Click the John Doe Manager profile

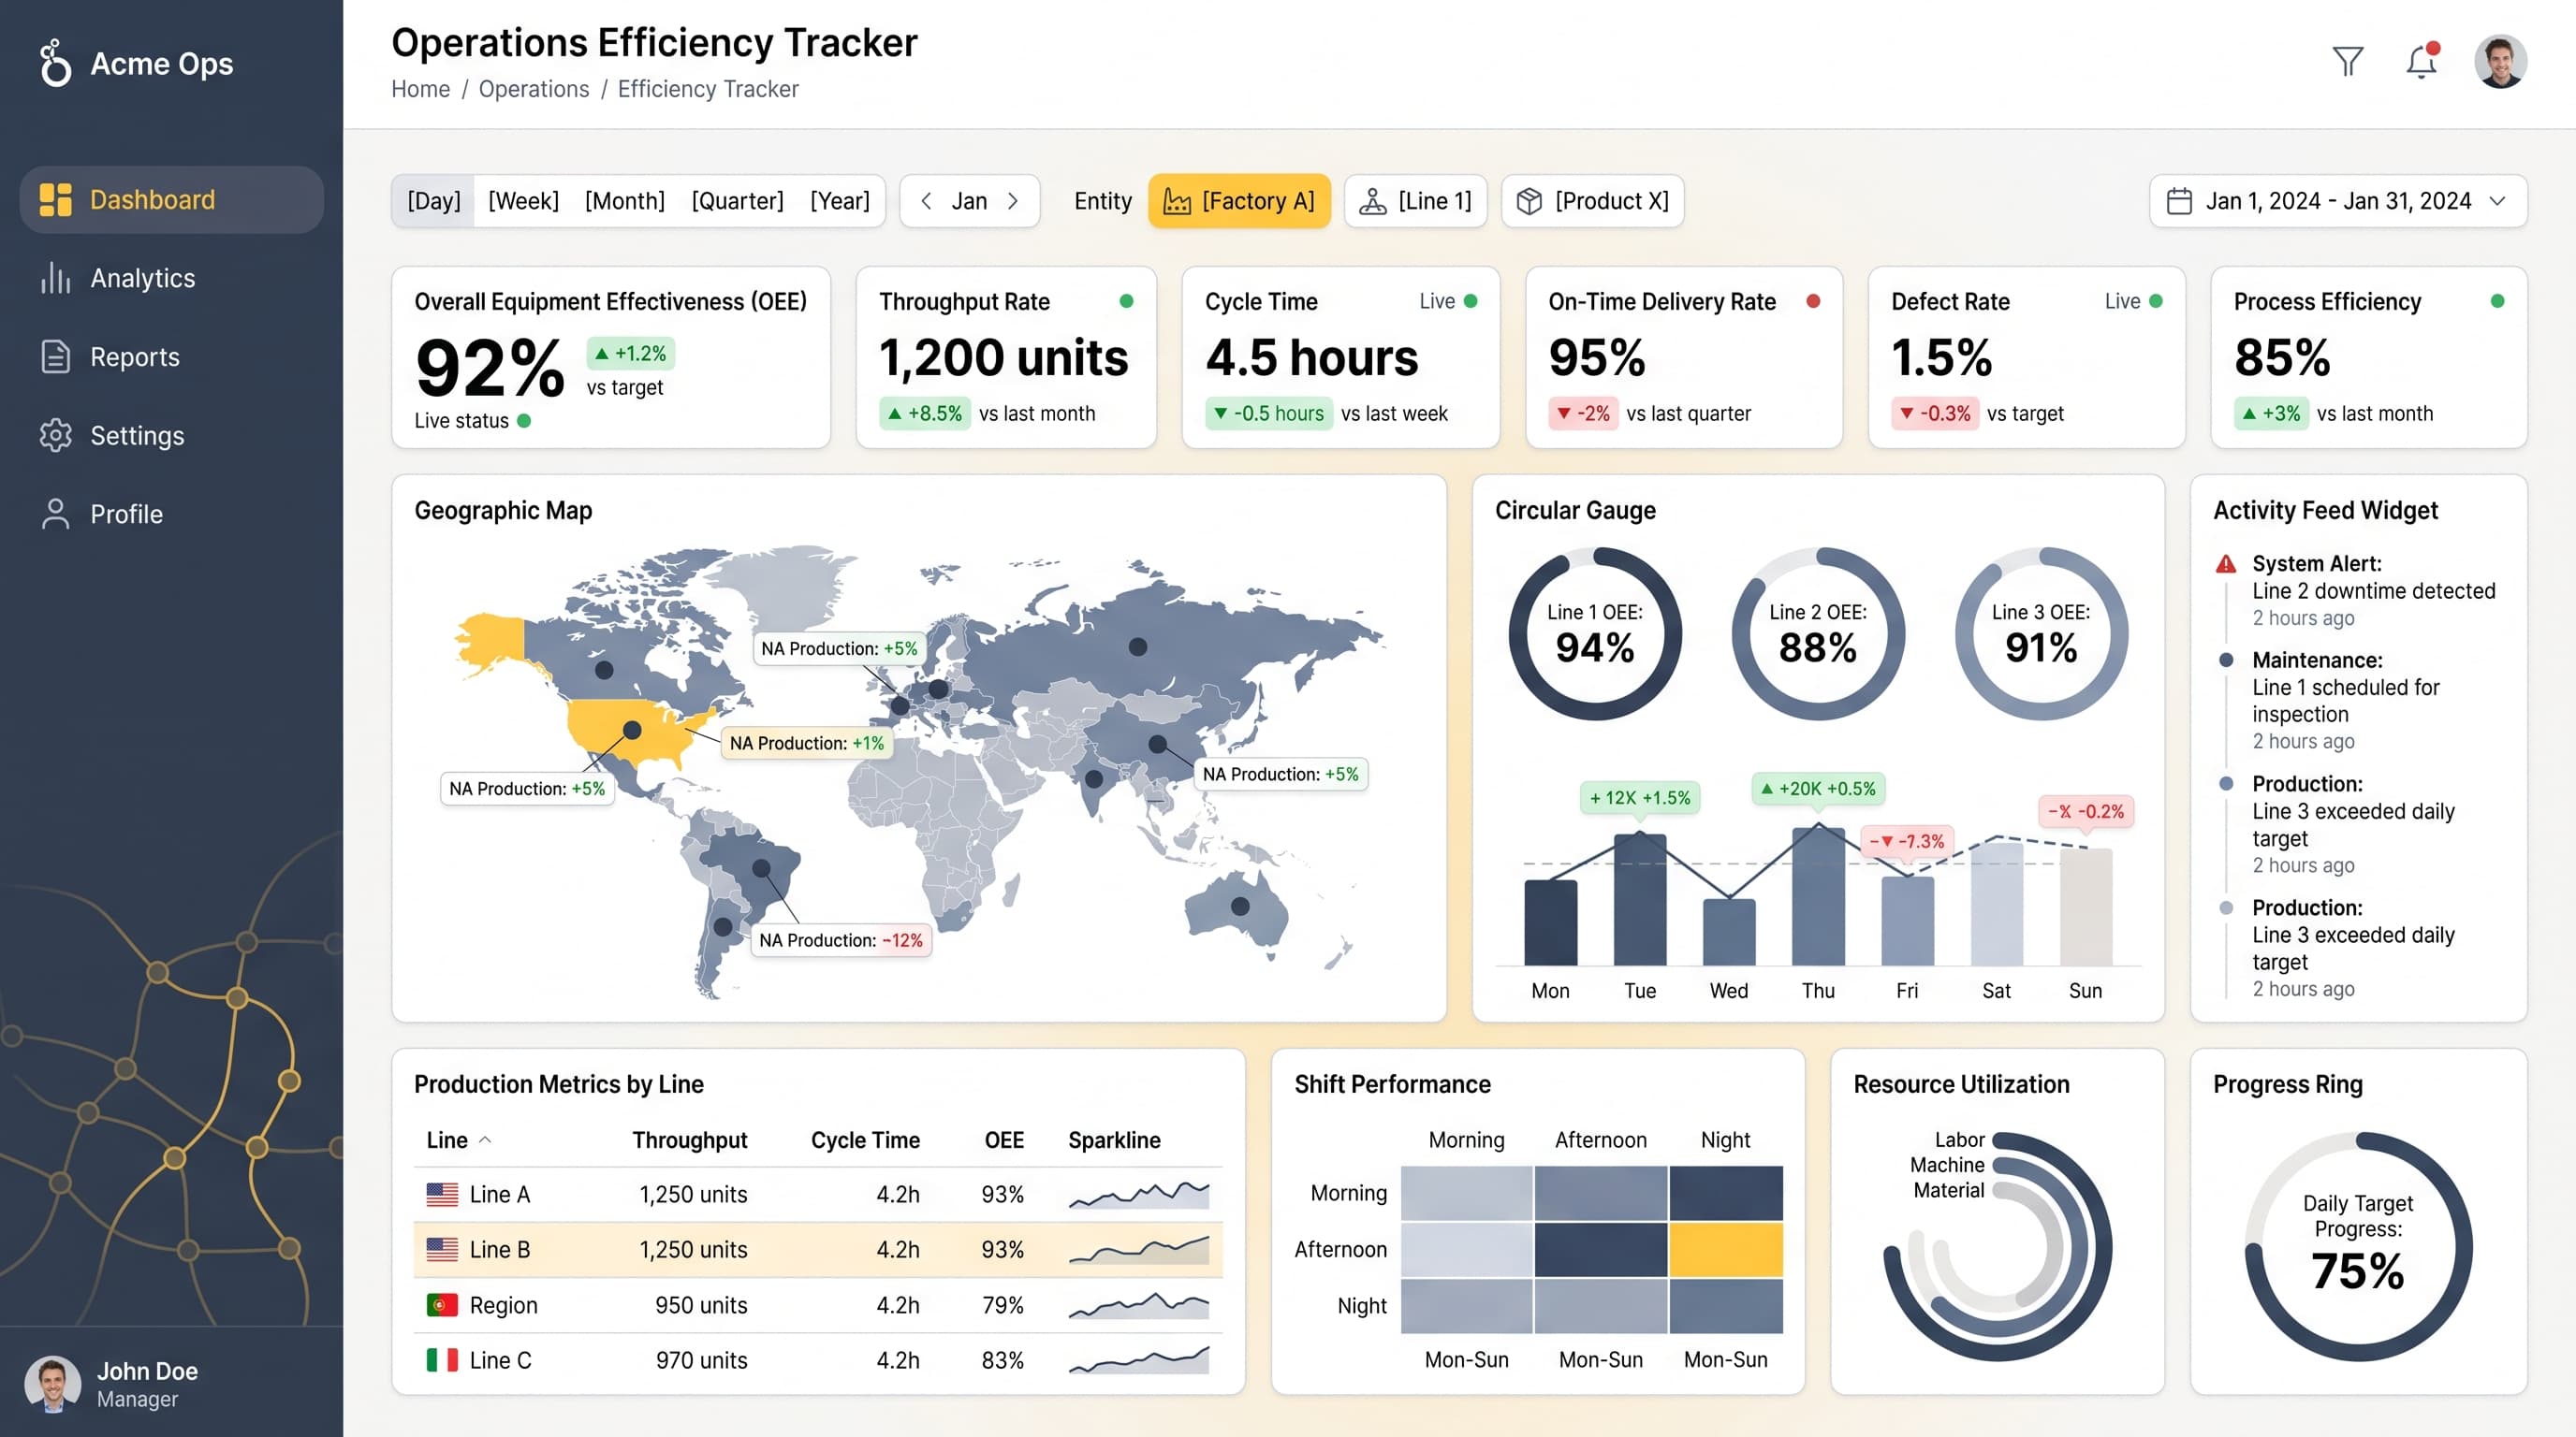(112, 1384)
